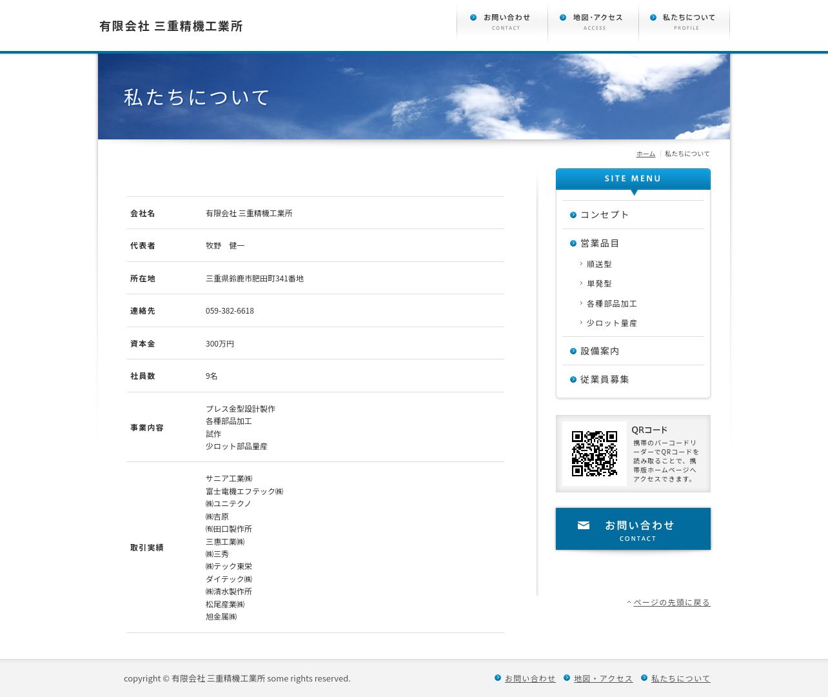Select the 順送型 submenu item

(599, 265)
